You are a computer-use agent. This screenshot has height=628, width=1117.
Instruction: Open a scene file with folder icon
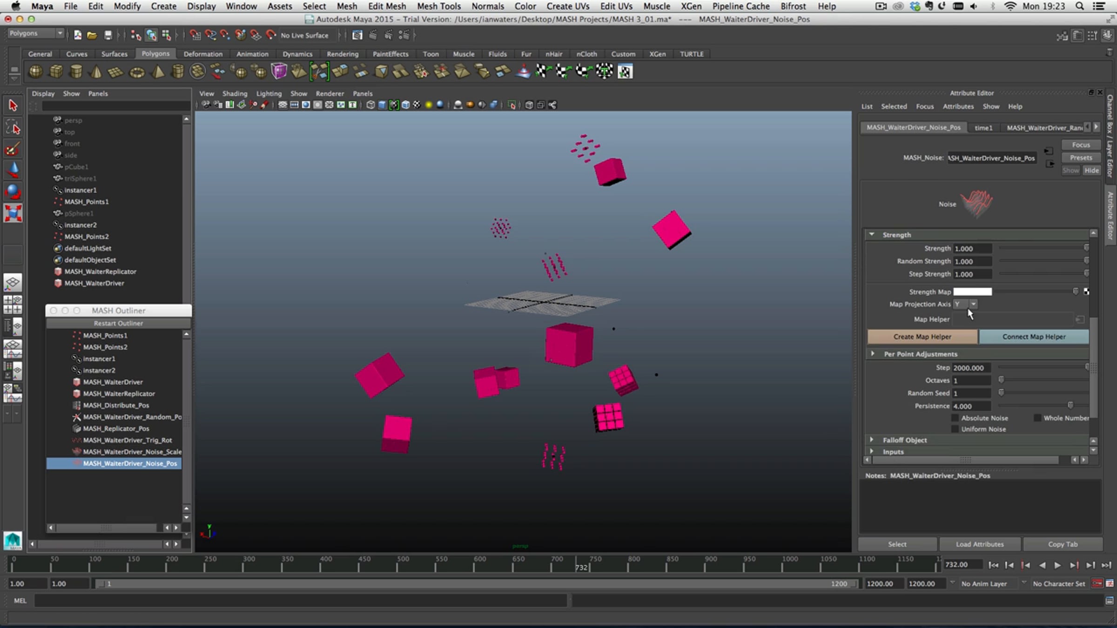(x=92, y=35)
